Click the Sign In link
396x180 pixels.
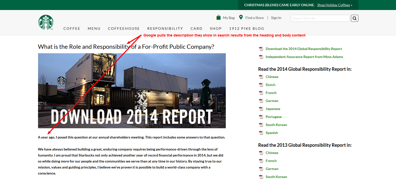[276, 18]
